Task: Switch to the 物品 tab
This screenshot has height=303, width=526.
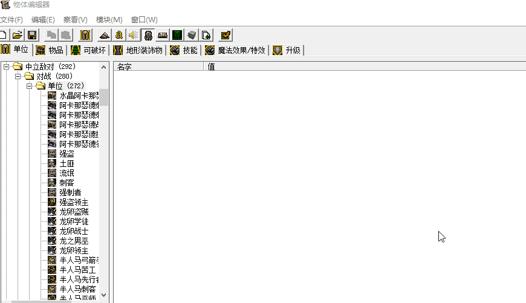Action: coord(50,50)
